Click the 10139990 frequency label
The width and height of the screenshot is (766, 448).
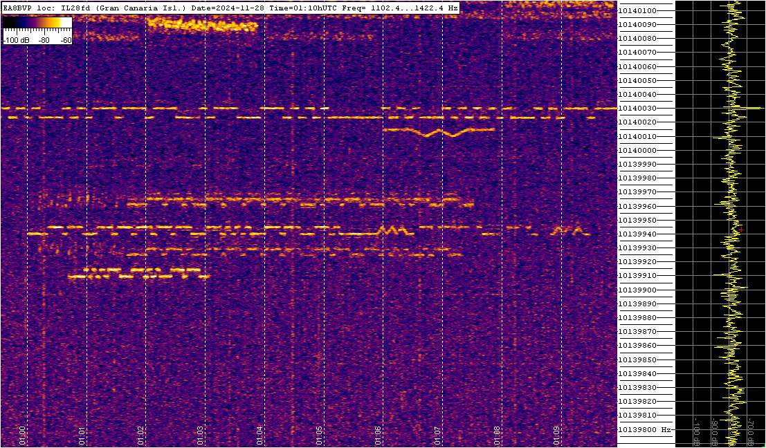[x=637, y=165]
